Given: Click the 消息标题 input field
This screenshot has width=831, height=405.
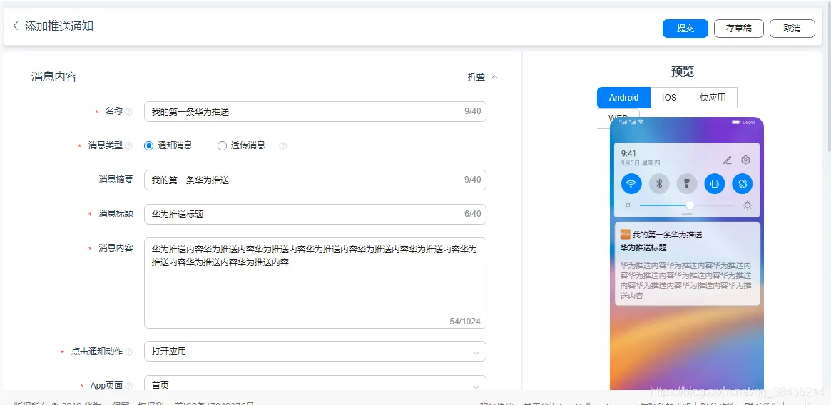Looking at the screenshot, I should [315, 214].
